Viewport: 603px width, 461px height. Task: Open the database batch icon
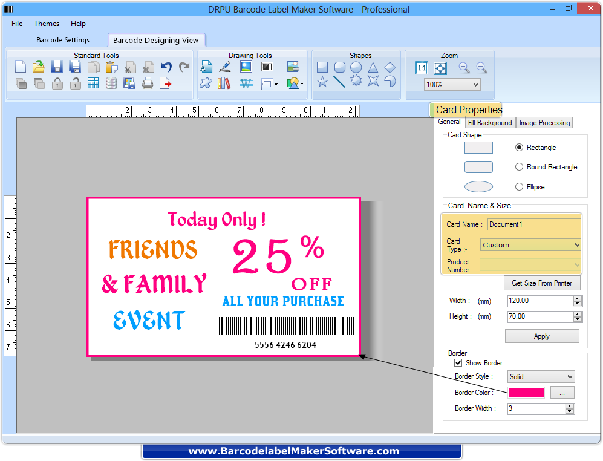[111, 83]
